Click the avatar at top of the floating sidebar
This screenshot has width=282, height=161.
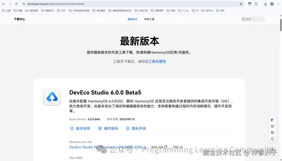(272, 120)
